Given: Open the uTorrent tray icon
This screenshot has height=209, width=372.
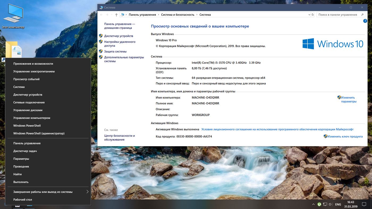Looking at the screenshot, I should click(x=319, y=204).
